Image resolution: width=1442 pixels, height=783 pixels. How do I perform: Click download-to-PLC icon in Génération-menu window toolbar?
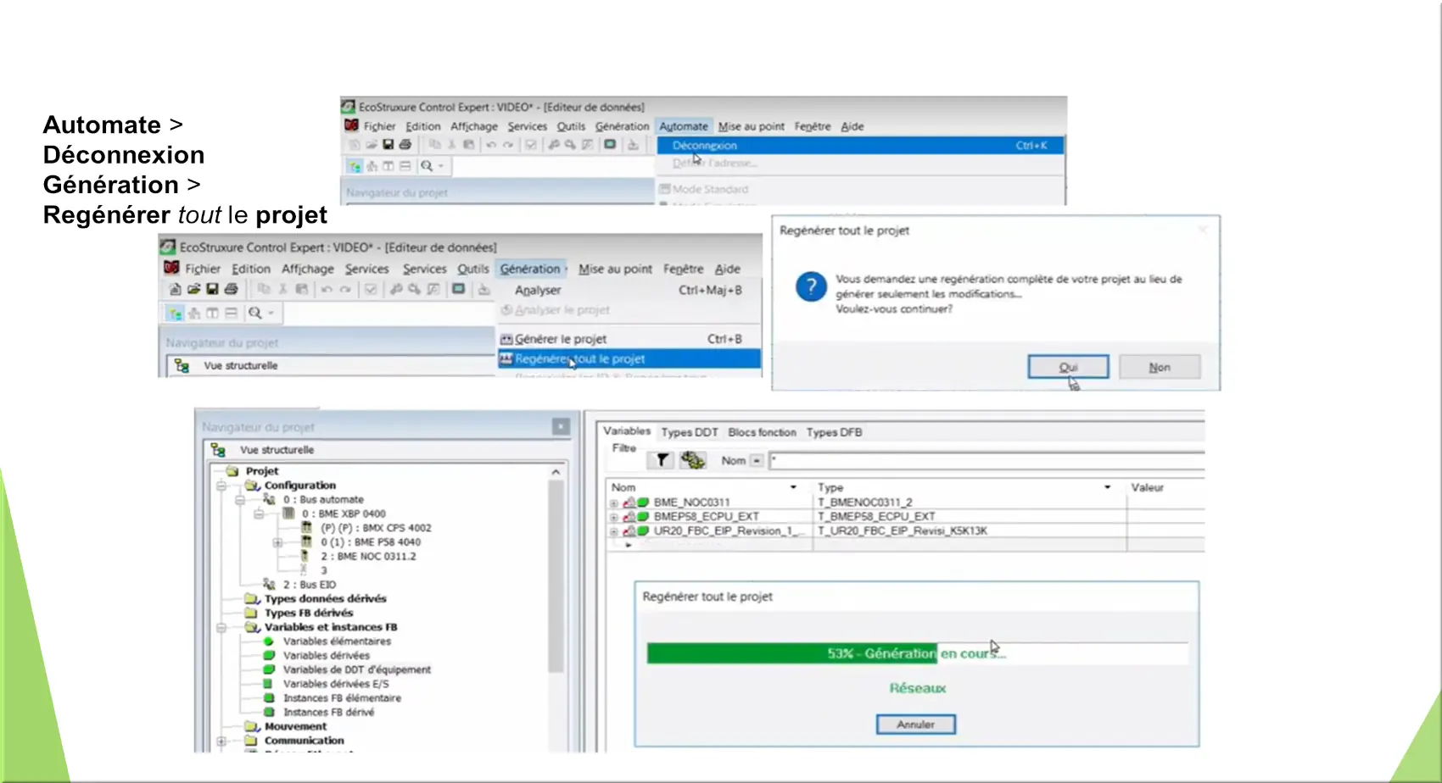[484, 290]
